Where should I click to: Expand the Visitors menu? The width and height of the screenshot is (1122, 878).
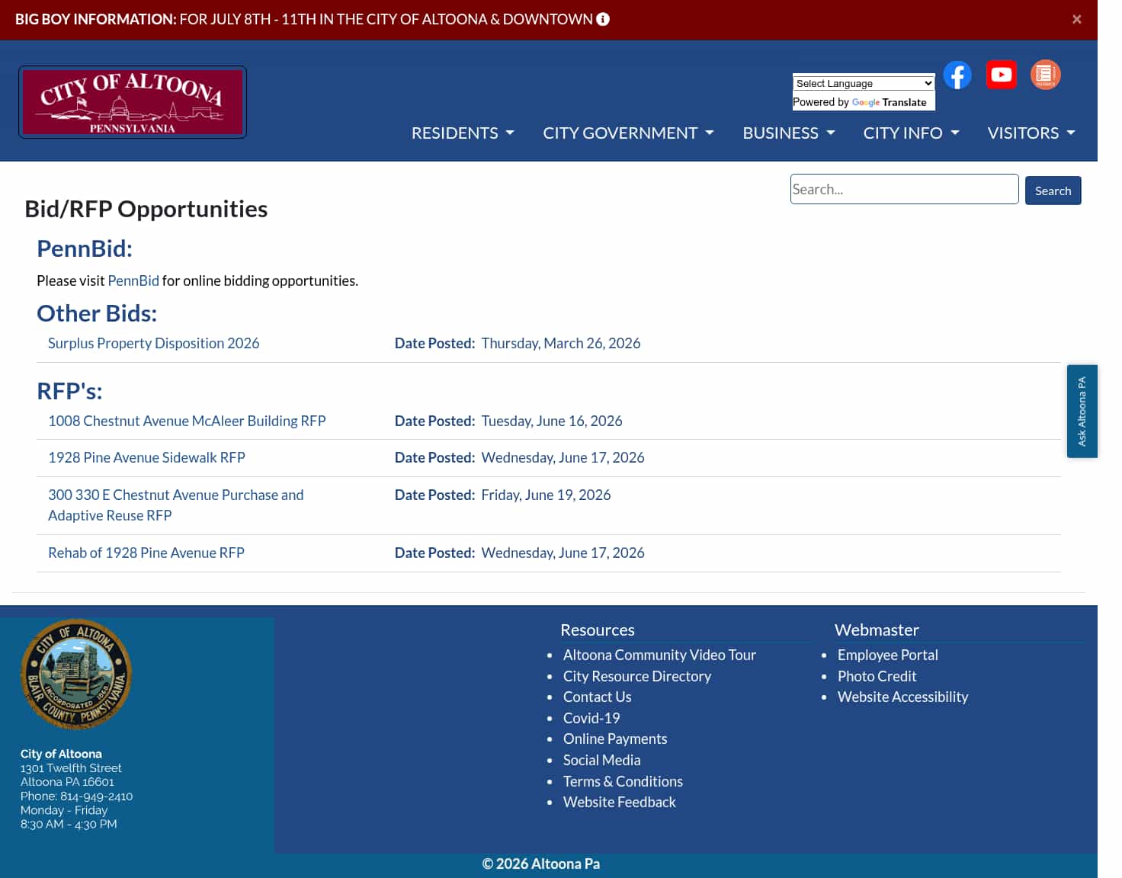(1031, 133)
